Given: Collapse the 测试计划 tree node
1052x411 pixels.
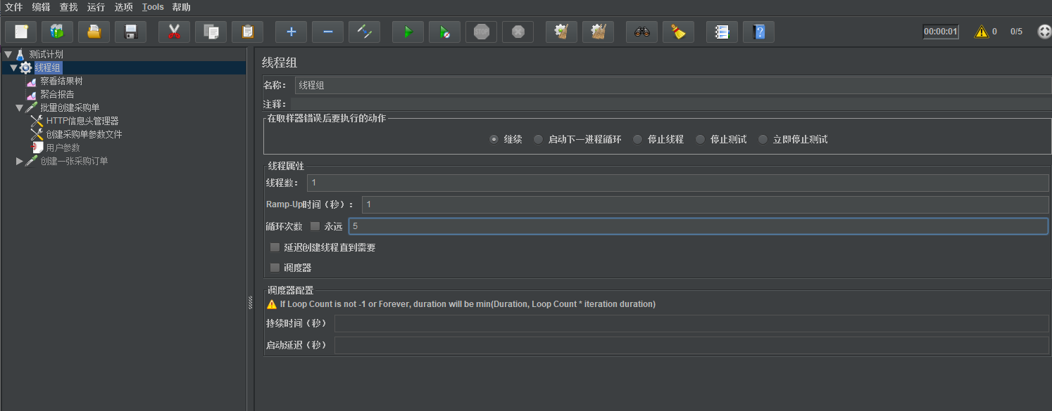Looking at the screenshot, I should tap(8, 54).
